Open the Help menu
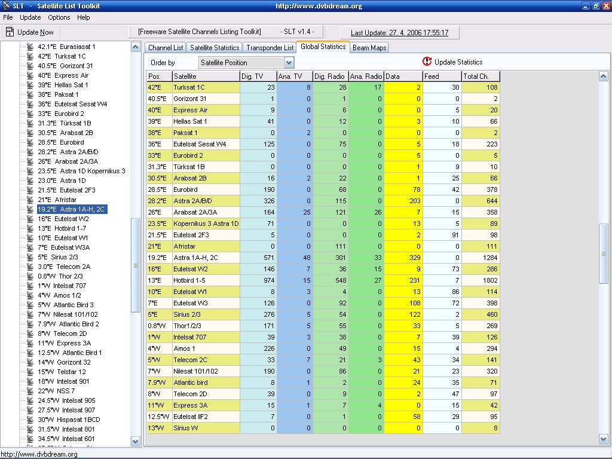 pyautogui.click(x=83, y=17)
